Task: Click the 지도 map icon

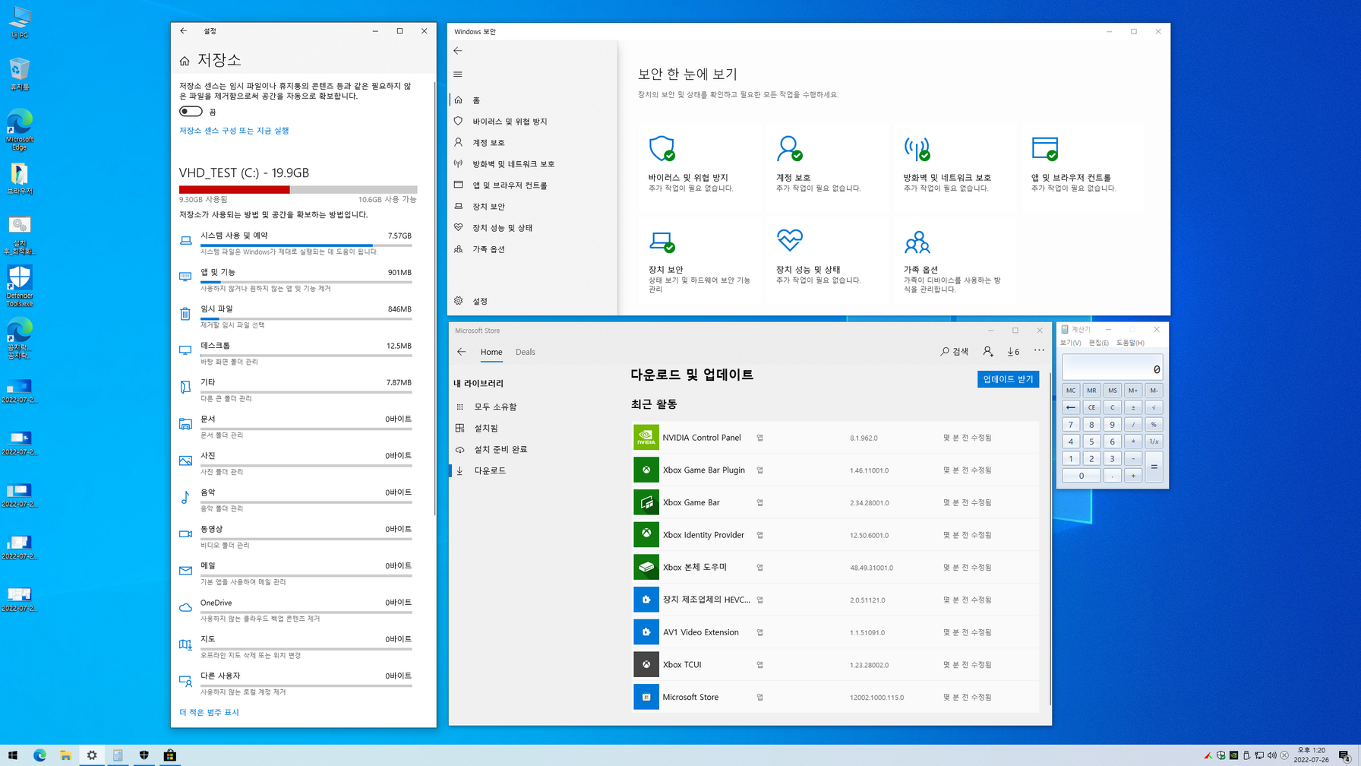Action: coord(185,644)
